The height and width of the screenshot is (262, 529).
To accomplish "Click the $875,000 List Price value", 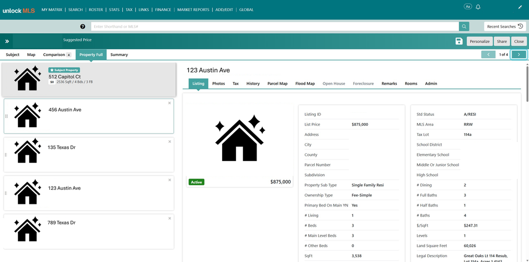I will [360, 125].
